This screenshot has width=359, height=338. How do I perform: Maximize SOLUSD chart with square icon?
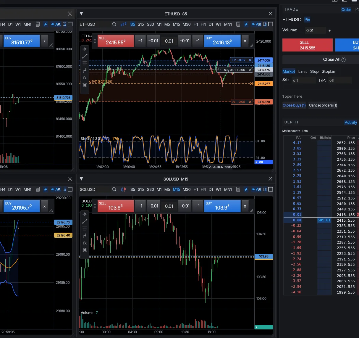click(x=271, y=189)
